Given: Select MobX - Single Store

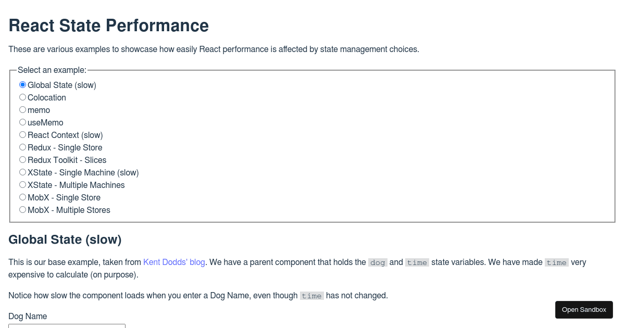Looking at the screenshot, I should coord(22,197).
